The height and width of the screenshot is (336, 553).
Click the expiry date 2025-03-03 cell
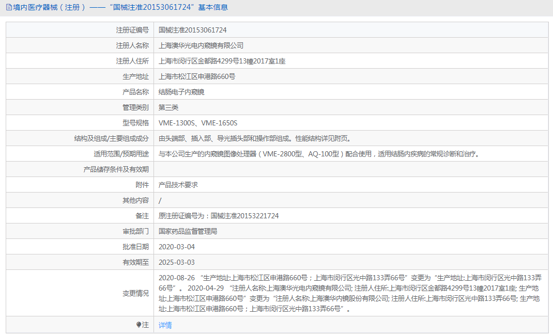pos(176,262)
